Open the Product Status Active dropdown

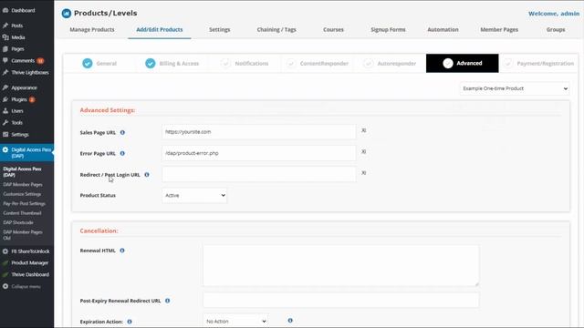(x=194, y=196)
